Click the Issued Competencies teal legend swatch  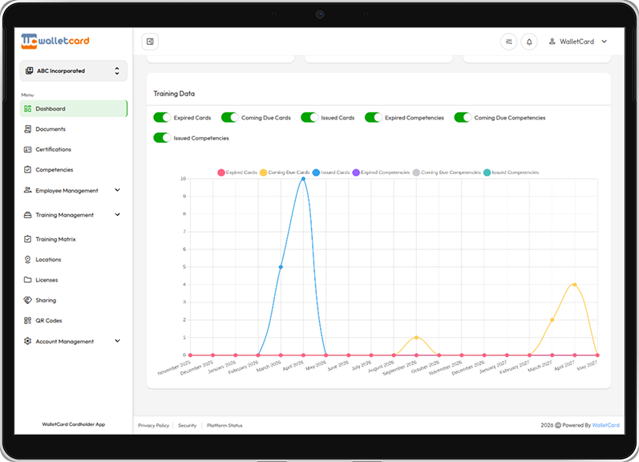(x=487, y=172)
